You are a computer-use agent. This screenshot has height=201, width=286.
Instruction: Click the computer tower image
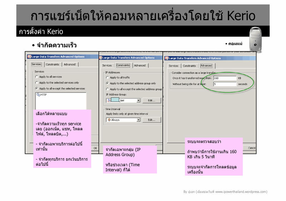pyautogui.click(x=255, y=39)
